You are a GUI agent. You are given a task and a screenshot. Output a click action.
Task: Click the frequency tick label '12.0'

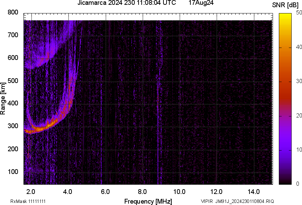tap(217, 192)
